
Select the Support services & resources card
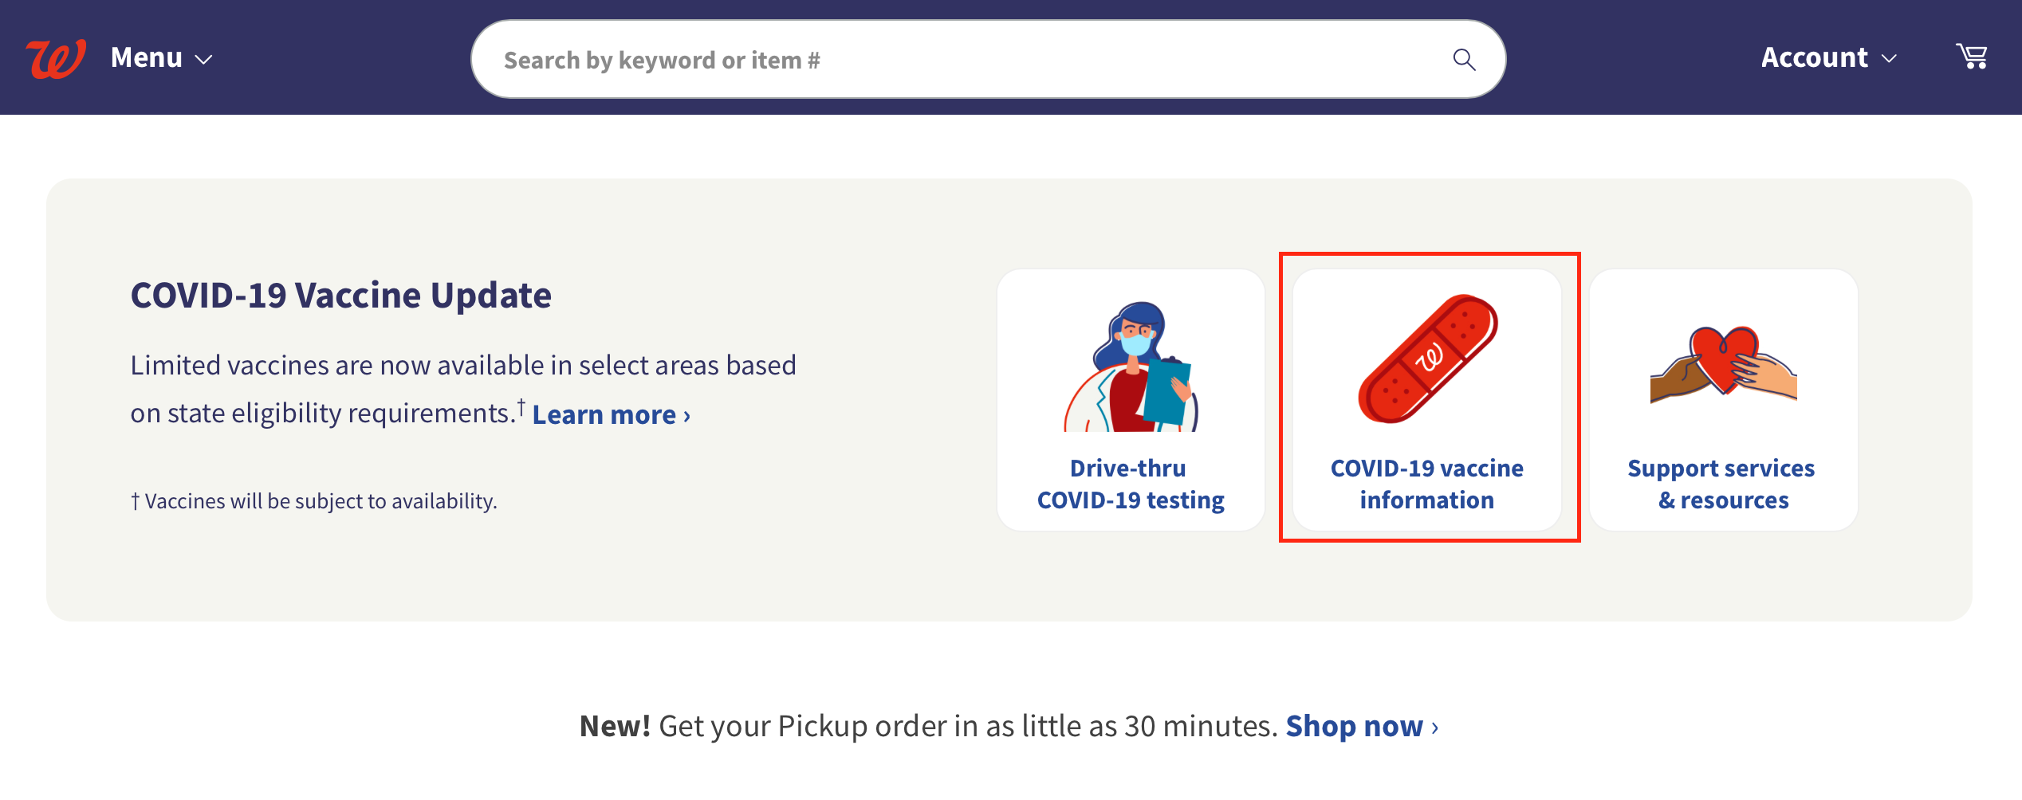[x=1724, y=400]
